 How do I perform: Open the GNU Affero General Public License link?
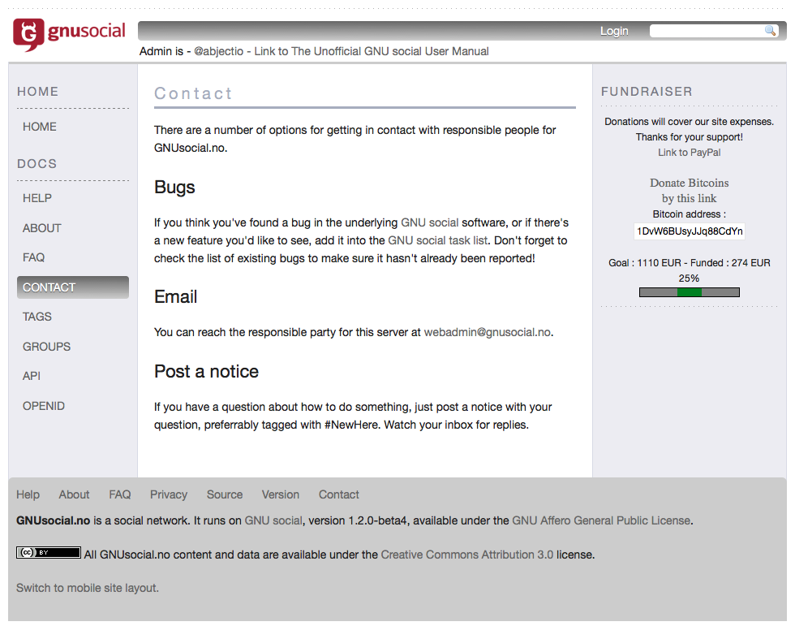601,520
